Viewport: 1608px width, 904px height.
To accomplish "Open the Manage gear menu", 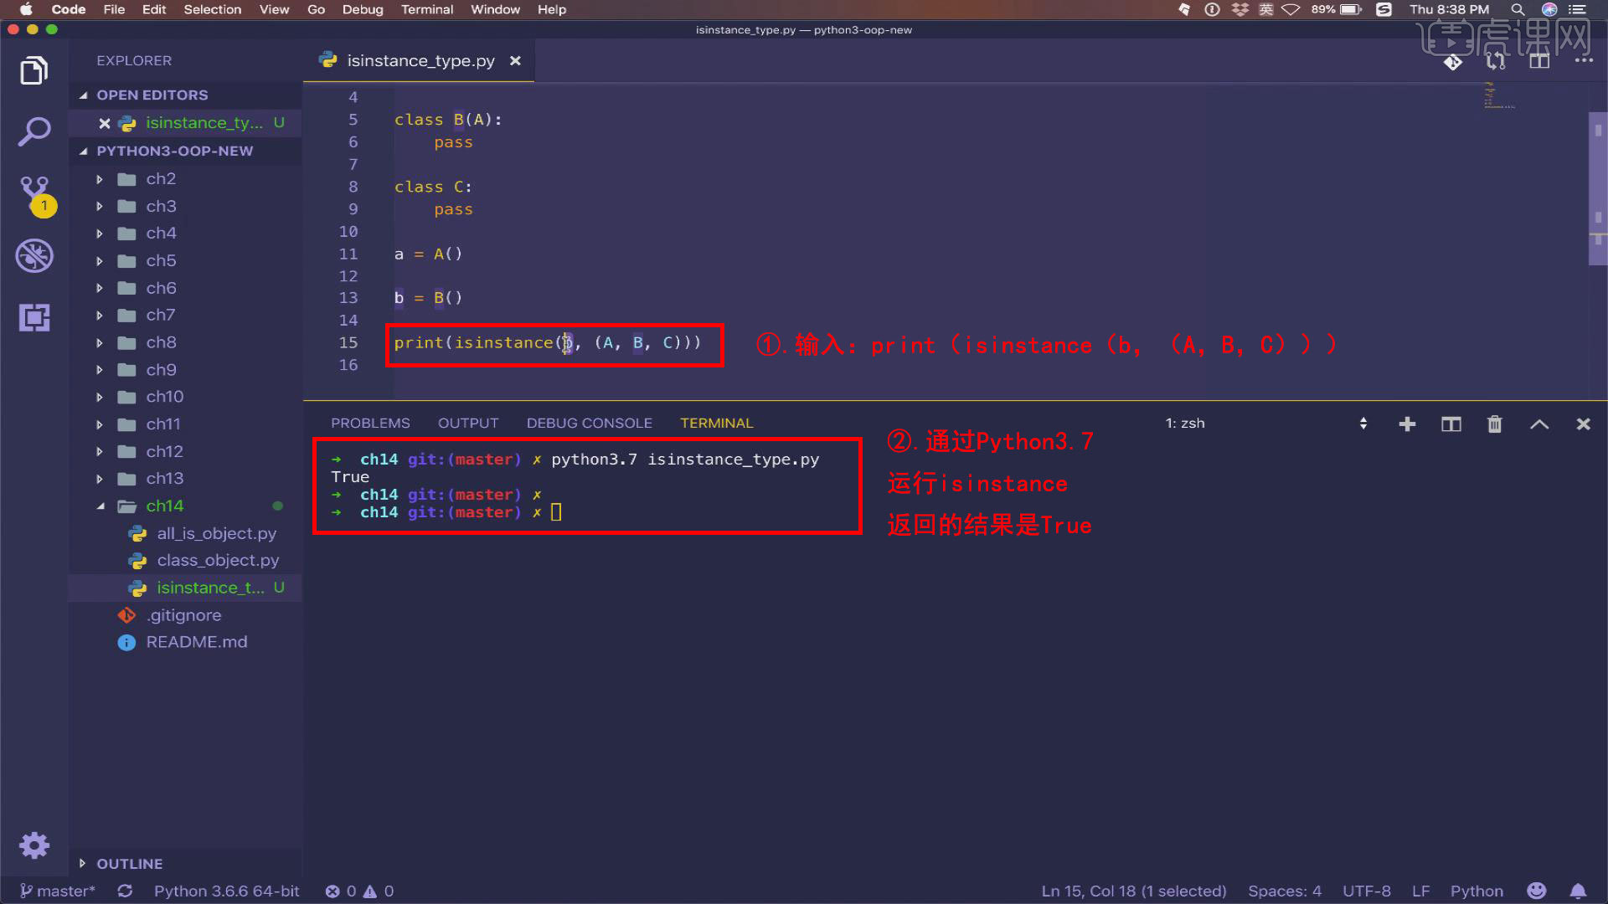I will [x=34, y=845].
